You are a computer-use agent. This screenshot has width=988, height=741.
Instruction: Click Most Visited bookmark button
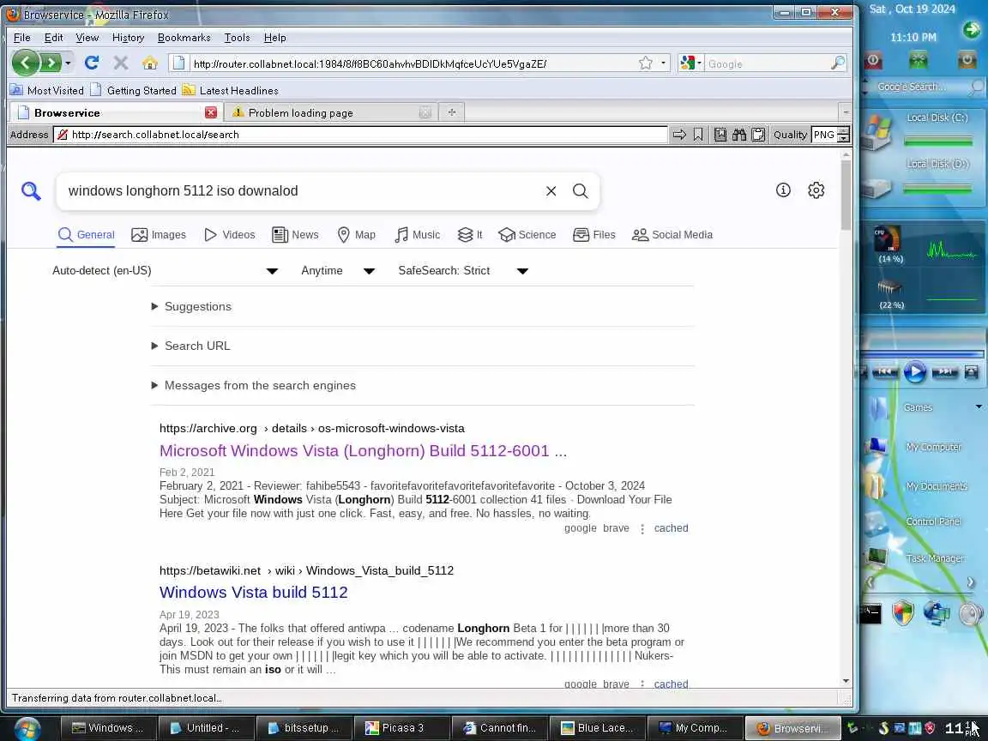[47, 91]
